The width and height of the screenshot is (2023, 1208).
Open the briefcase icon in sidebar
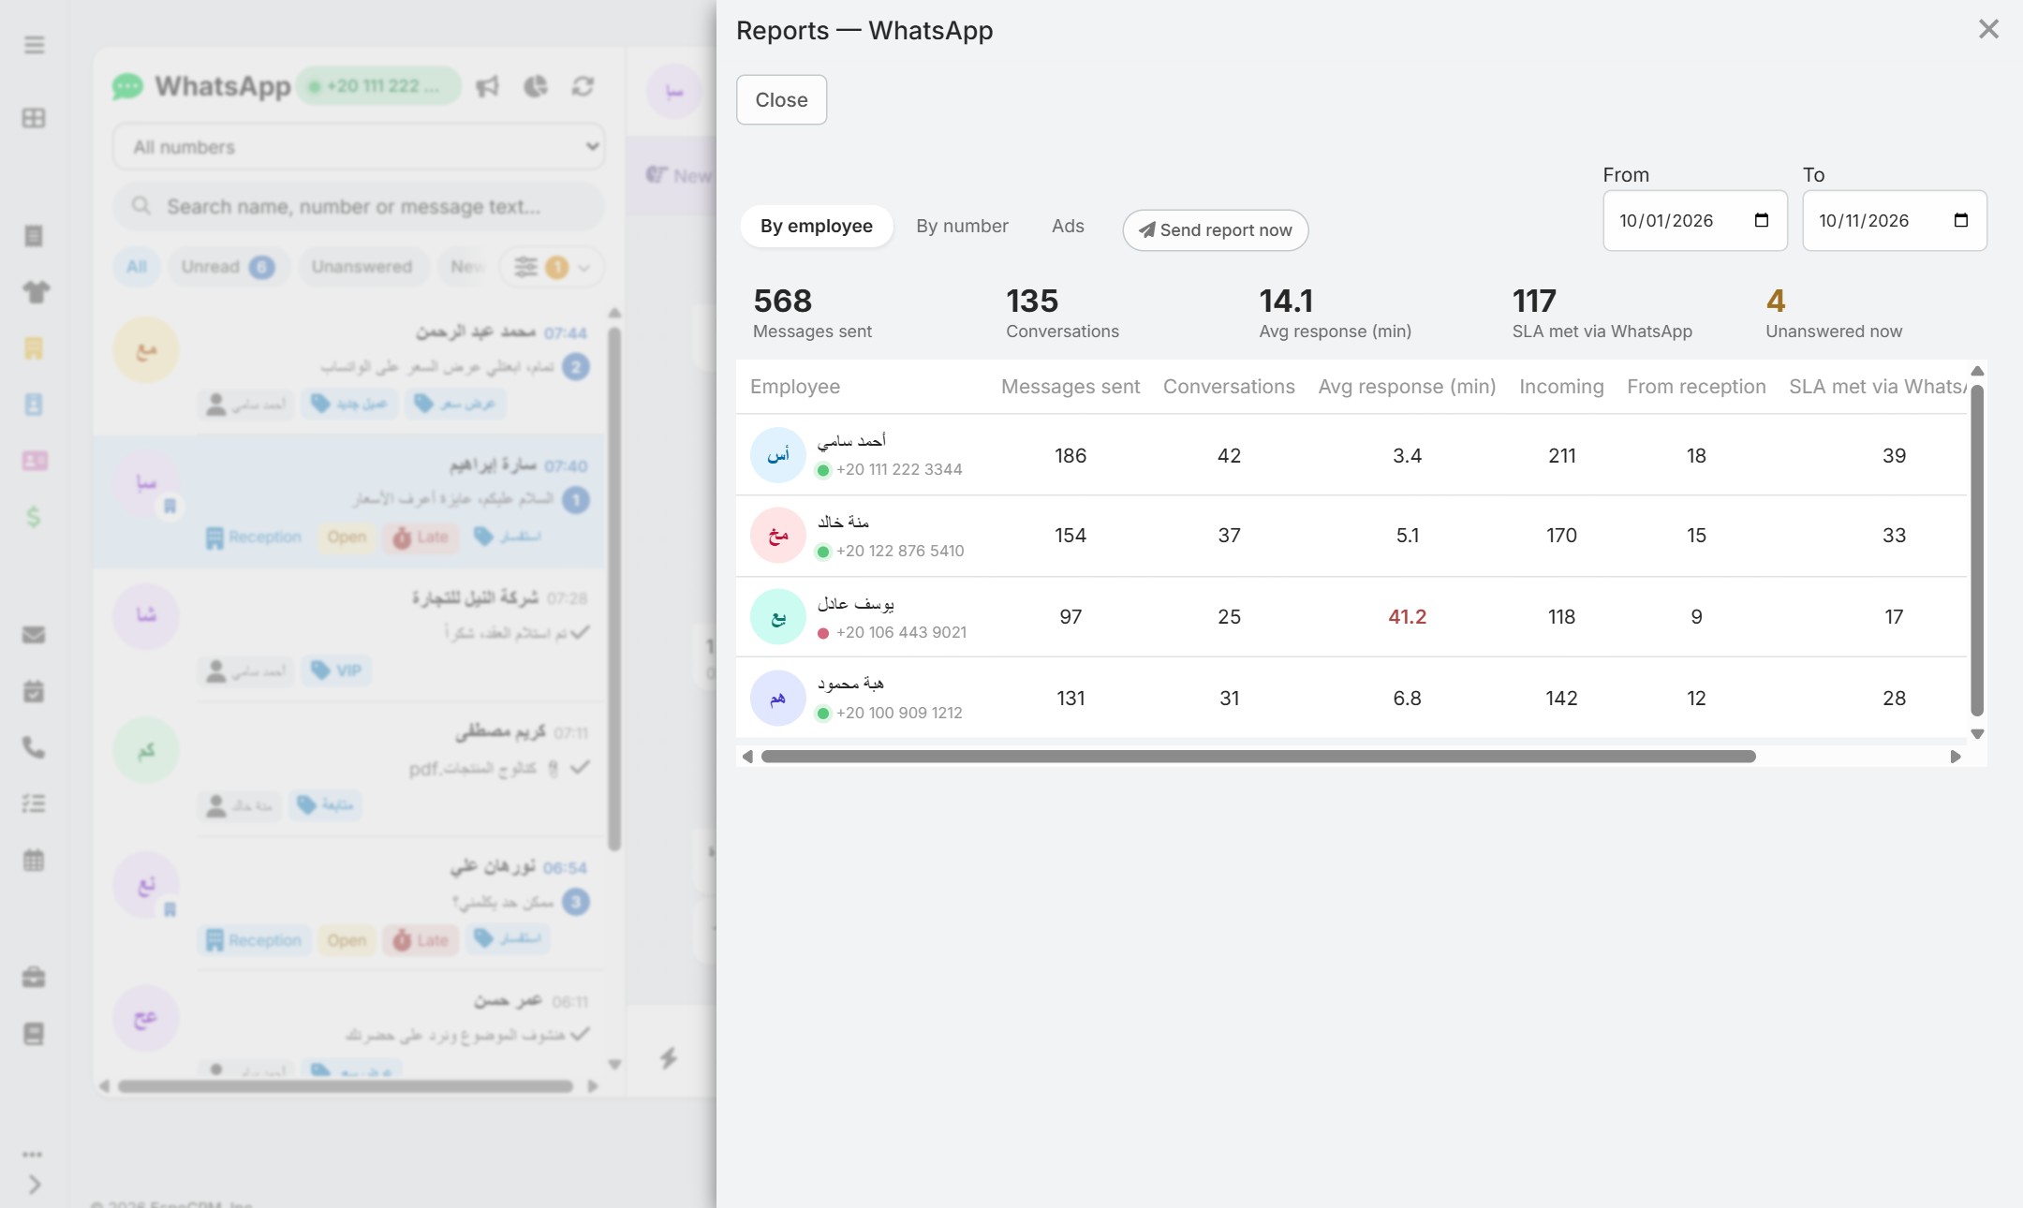[x=34, y=978]
